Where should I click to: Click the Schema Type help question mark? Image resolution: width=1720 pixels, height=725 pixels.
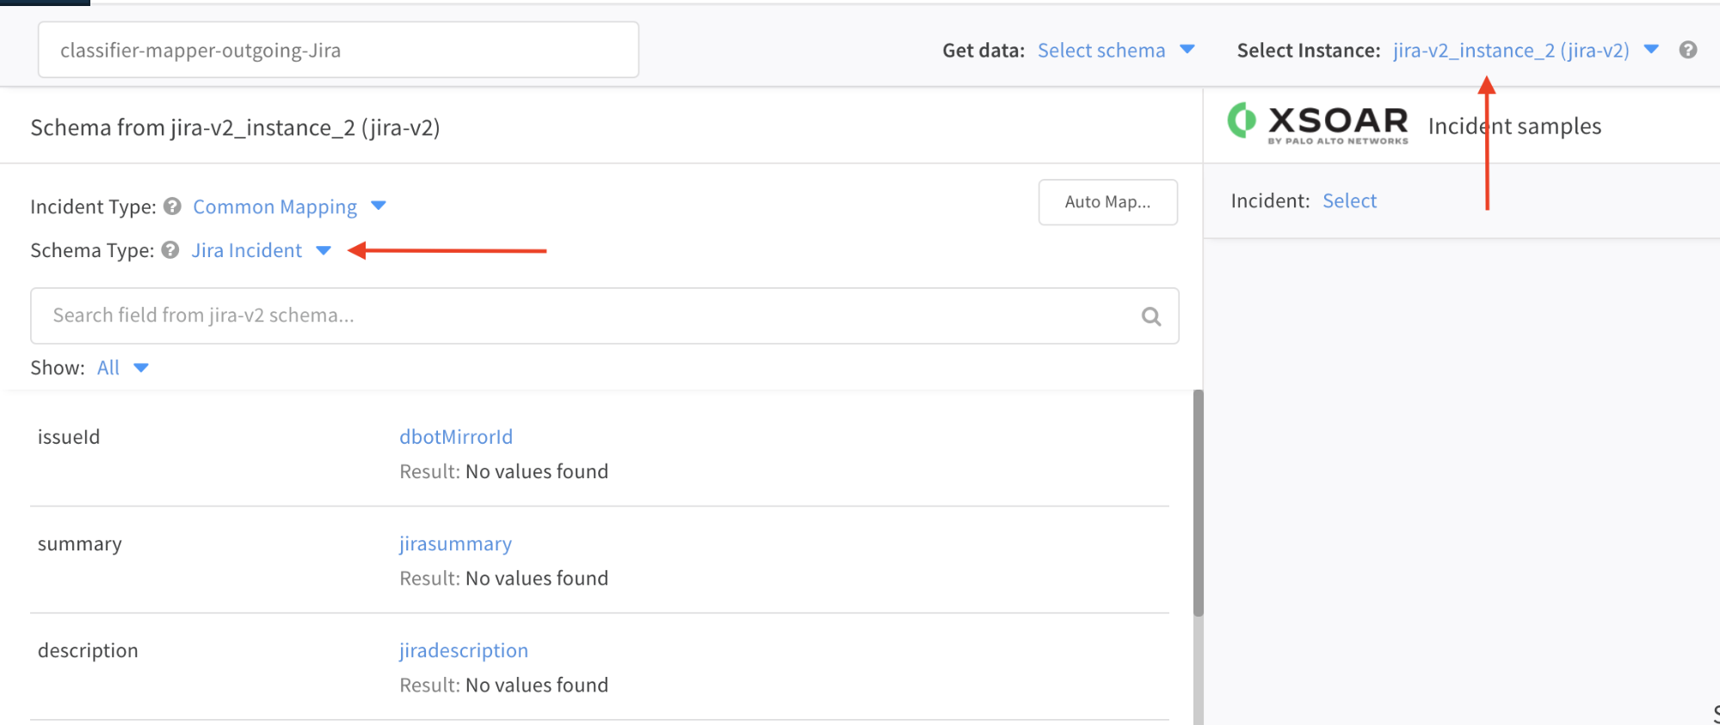[x=170, y=250]
